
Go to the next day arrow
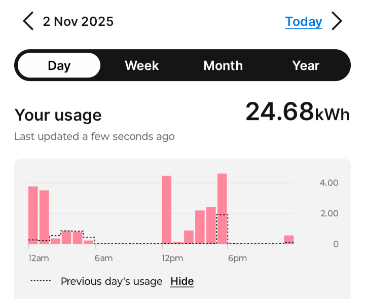tap(337, 22)
